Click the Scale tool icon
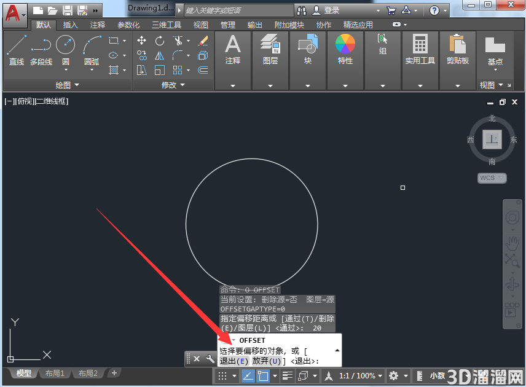 click(x=160, y=70)
